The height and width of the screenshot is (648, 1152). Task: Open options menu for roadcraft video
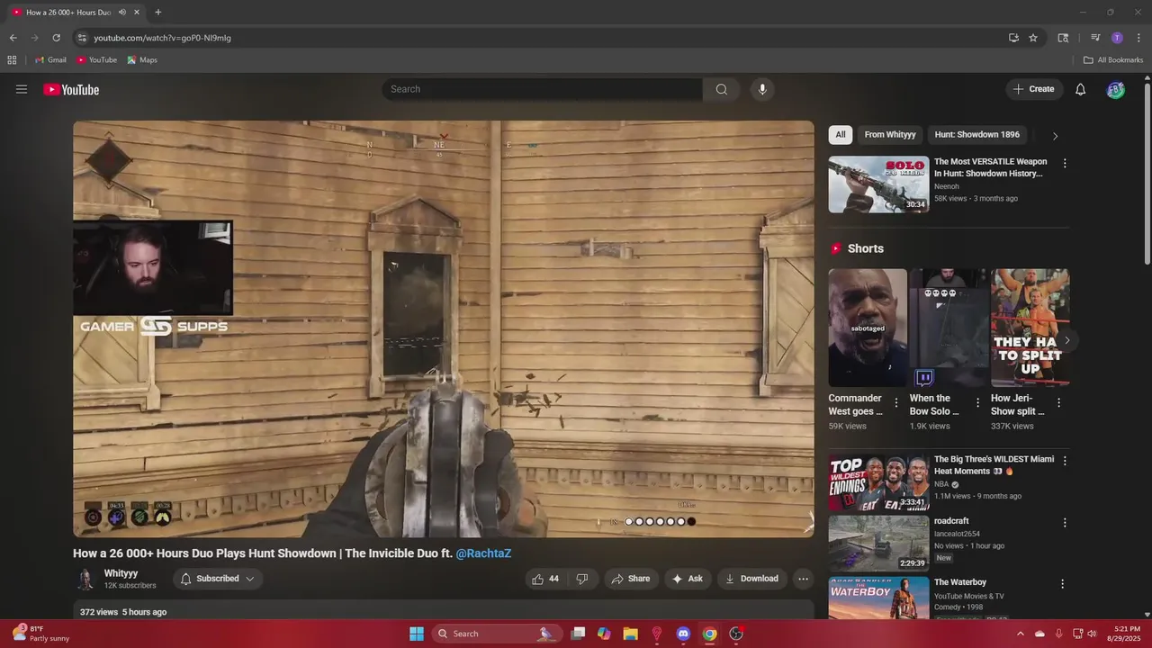[x=1065, y=523]
